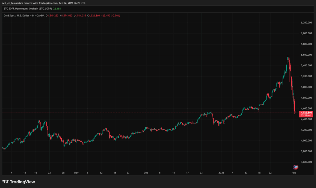Click the closing price value C4,523.860
Screen dimensions: 316x188
(x=96, y=15)
